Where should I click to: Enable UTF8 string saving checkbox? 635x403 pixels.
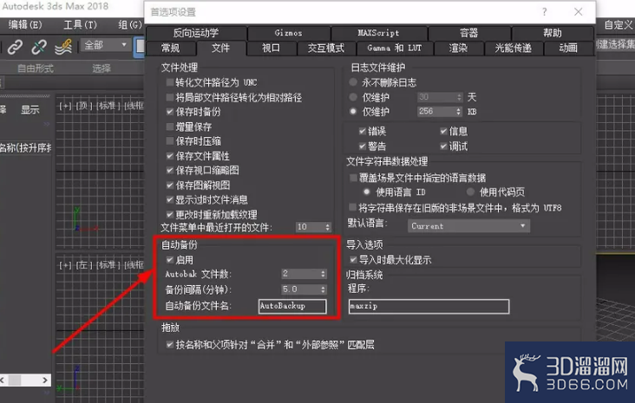(353, 208)
